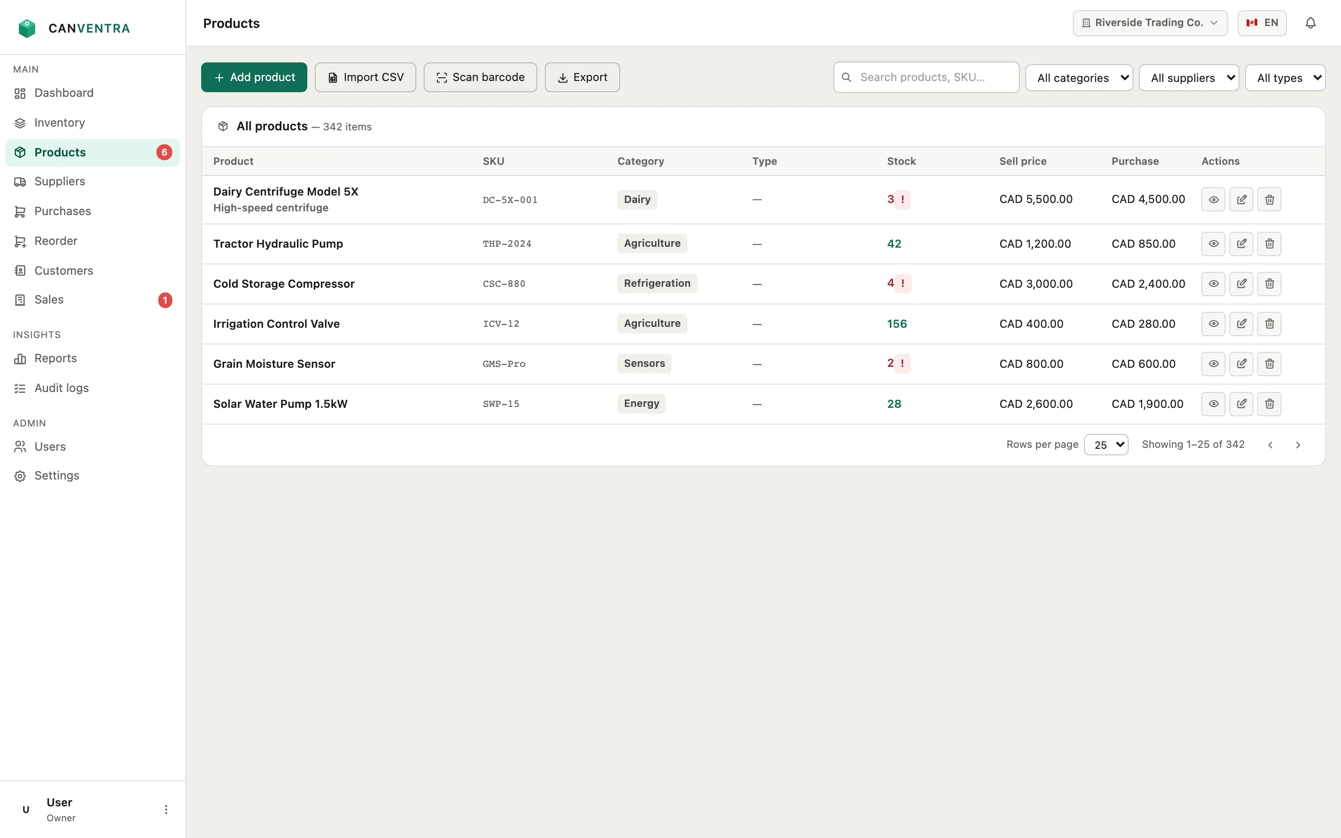Click the Energy category tag
The image size is (1341, 838).
[x=641, y=404]
